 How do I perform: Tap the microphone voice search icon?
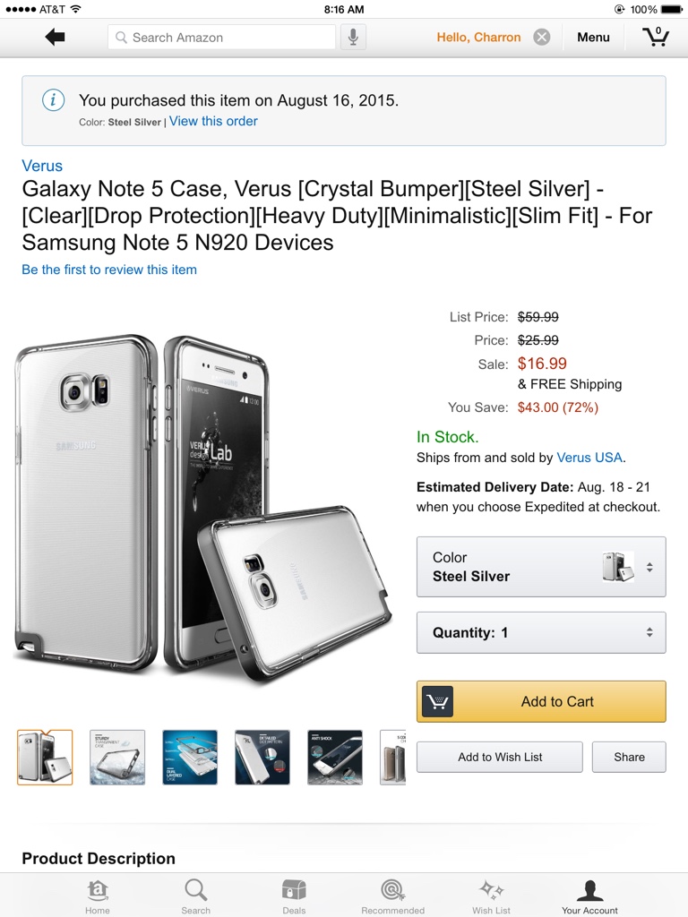point(353,37)
